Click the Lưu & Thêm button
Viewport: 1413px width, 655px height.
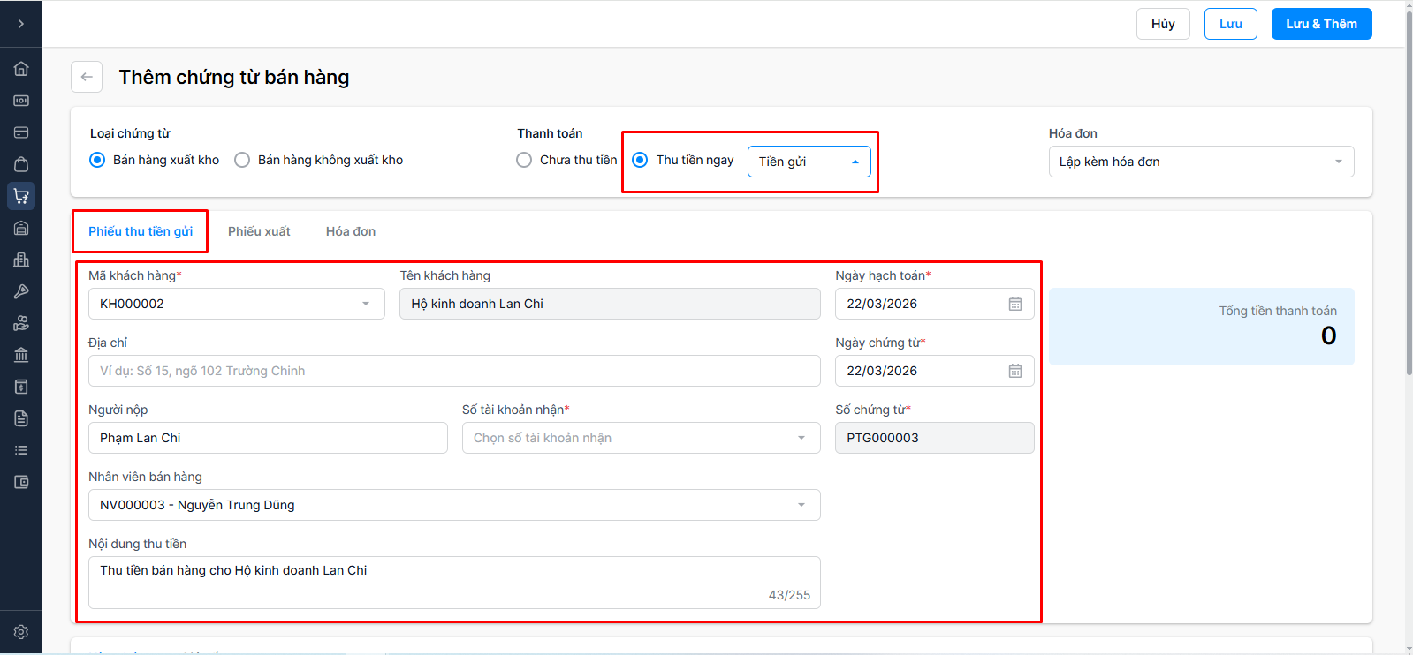[x=1321, y=24]
